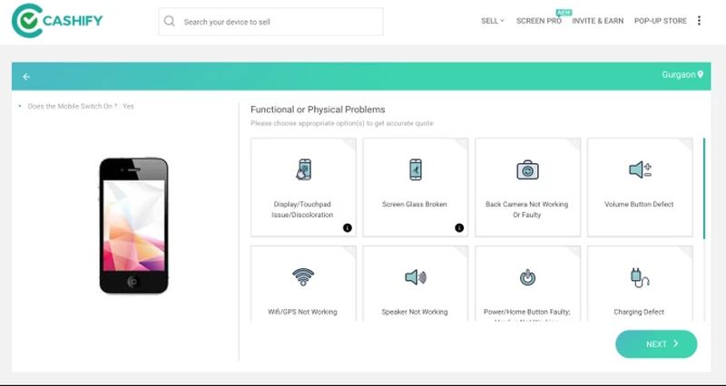The height and width of the screenshot is (386, 726).
Task: Click the search magnifier icon
Action: pos(170,21)
